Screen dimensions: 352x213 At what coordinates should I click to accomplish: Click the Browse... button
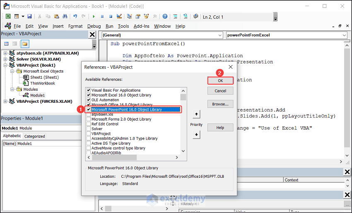220,104
